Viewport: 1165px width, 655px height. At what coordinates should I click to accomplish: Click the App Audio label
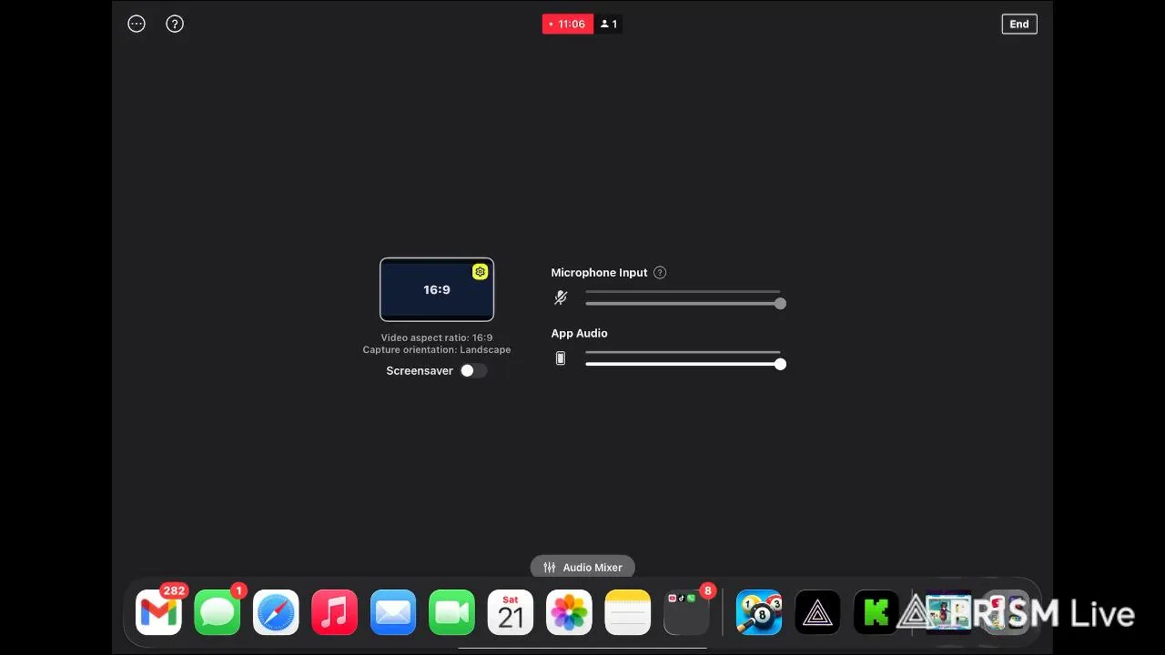tap(579, 333)
